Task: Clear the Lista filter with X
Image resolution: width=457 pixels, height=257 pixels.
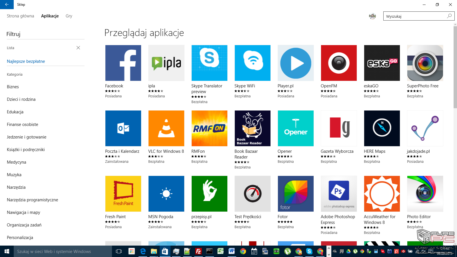Action: (x=78, y=48)
